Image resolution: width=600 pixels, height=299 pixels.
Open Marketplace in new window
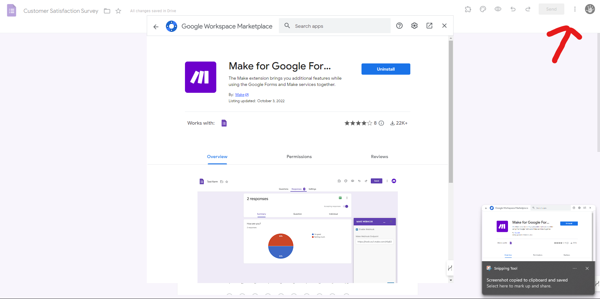pyautogui.click(x=429, y=26)
